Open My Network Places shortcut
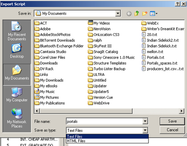This screenshot has width=187, height=146. pyautogui.click(x=17, y=118)
